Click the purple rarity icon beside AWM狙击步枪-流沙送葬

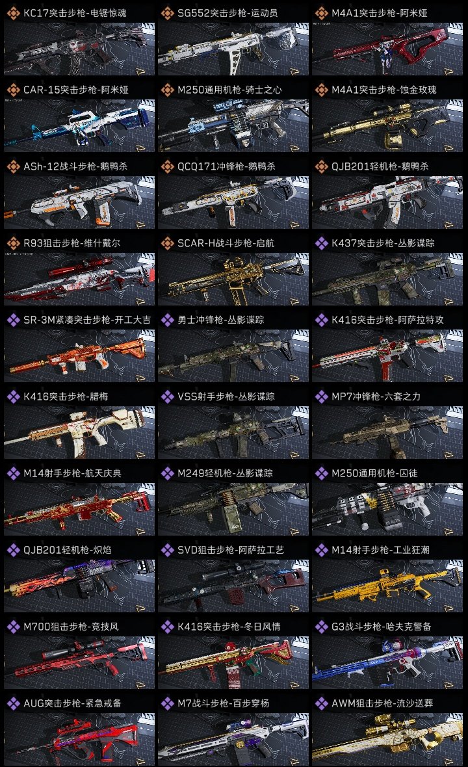point(321,703)
